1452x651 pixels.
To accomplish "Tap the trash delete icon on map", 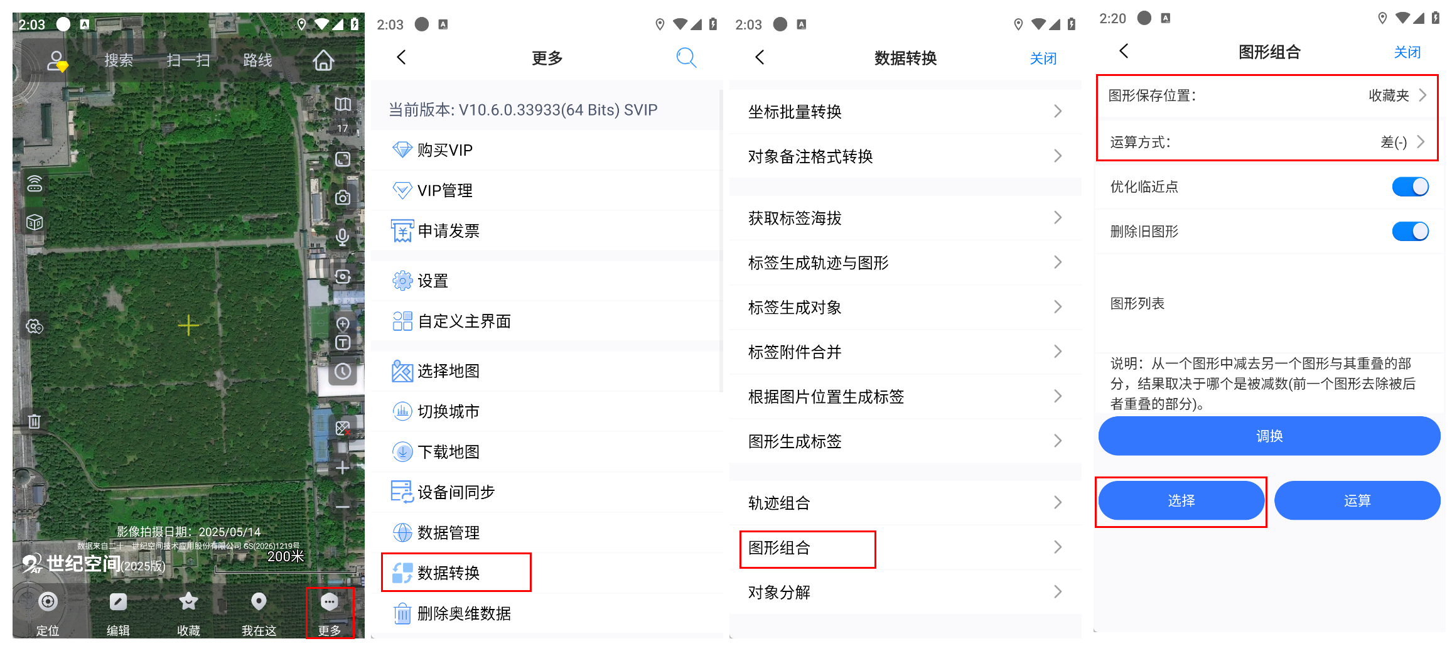I will pyautogui.click(x=35, y=421).
